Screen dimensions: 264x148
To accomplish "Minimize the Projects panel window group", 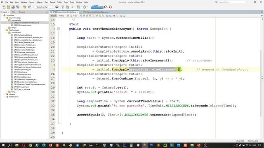I will pos(47,12).
